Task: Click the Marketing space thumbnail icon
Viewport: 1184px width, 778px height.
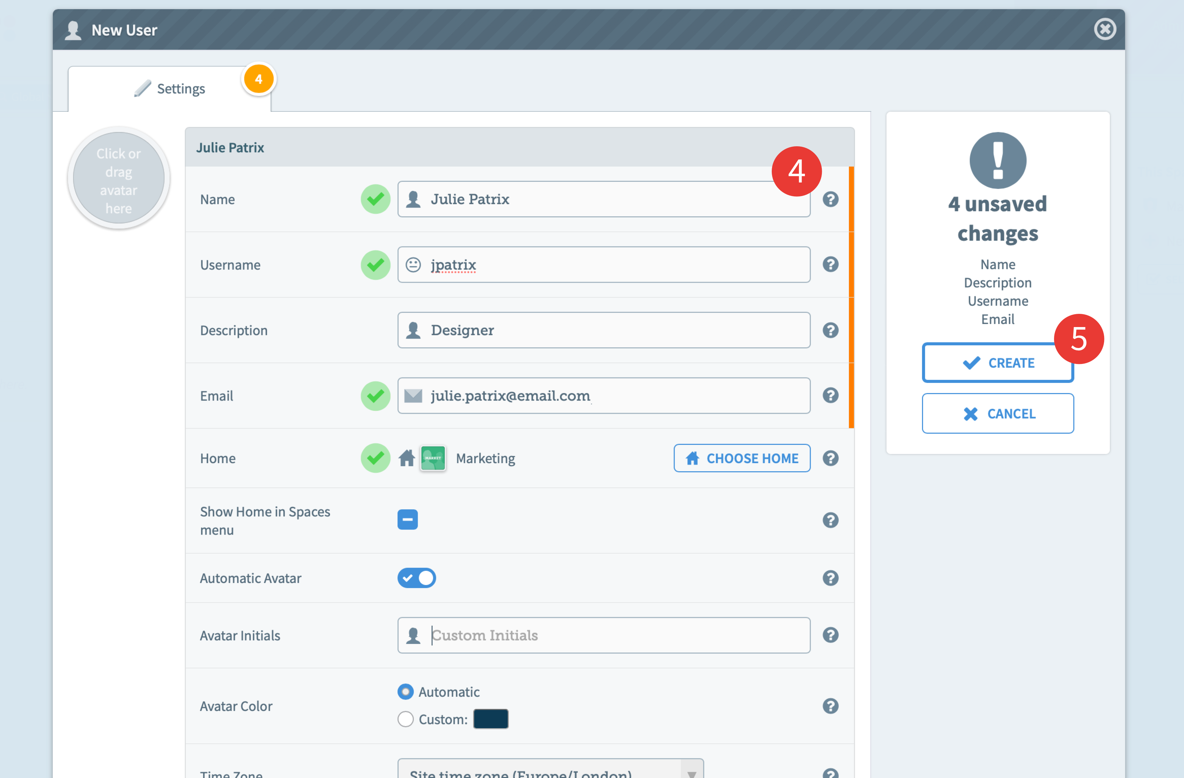Action: [x=433, y=458]
